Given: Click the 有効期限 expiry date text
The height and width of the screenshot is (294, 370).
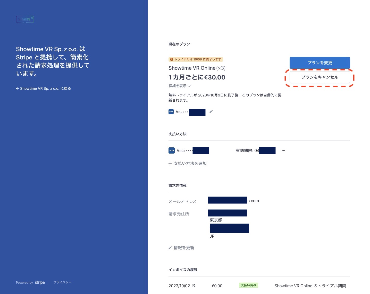Looking at the screenshot, I should (x=247, y=150).
